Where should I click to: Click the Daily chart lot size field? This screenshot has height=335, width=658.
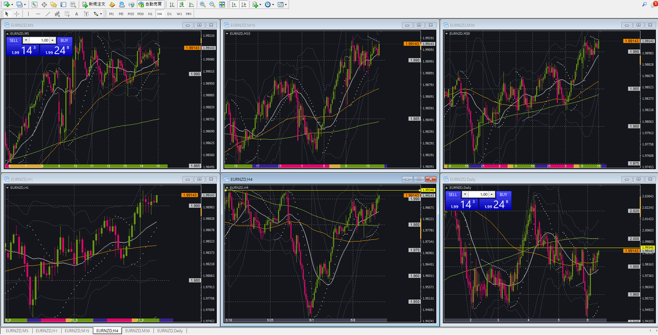[x=479, y=194]
